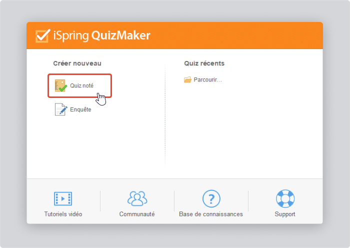
Task: Click the Parcourir folder icon
Action: 187,79
